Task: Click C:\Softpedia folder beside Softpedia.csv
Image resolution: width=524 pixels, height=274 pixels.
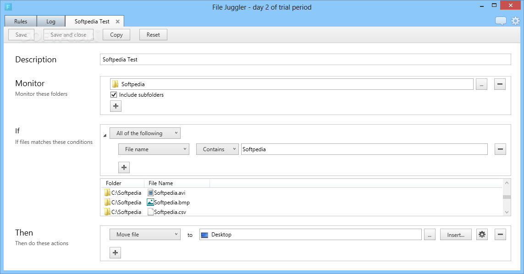Action: click(123, 212)
